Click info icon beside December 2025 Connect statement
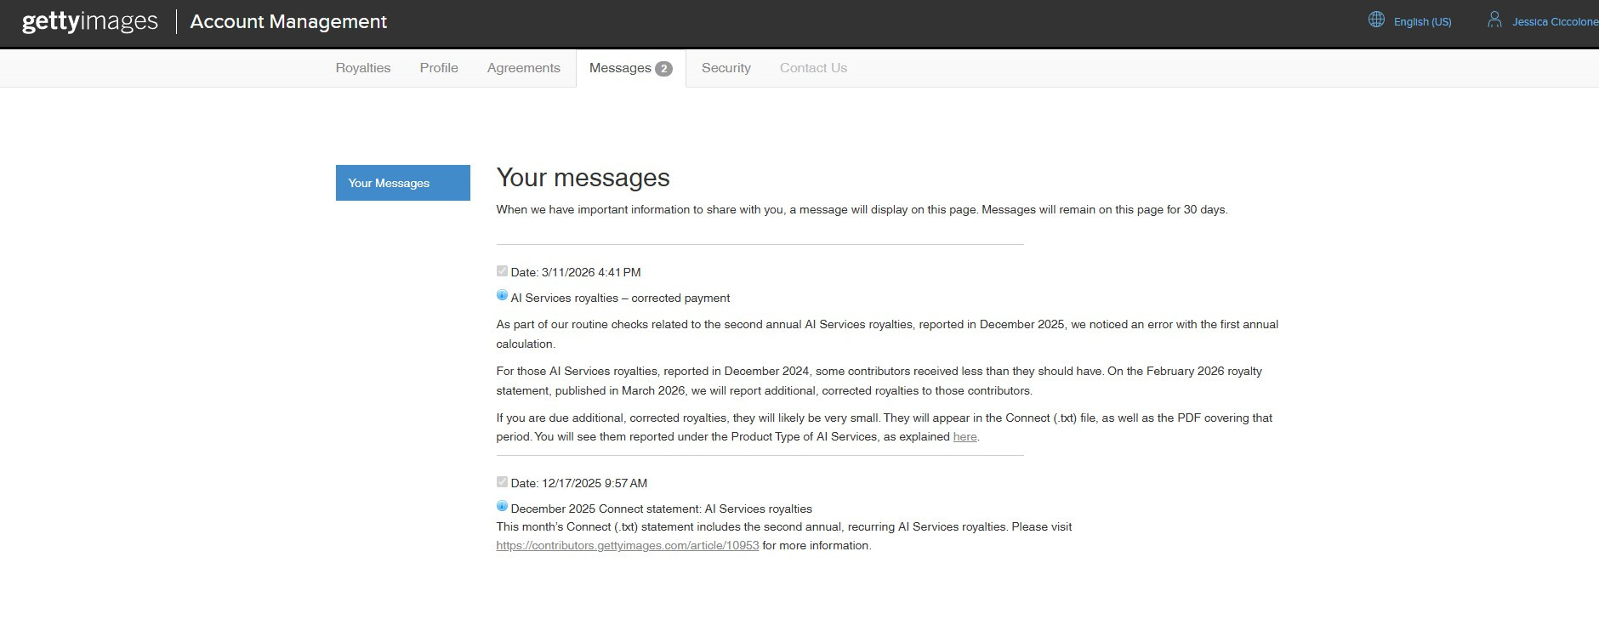This screenshot has width=1599, height=631. (x=502, y=507)
